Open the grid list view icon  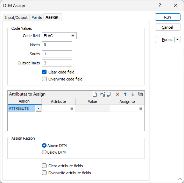point(141,94)
